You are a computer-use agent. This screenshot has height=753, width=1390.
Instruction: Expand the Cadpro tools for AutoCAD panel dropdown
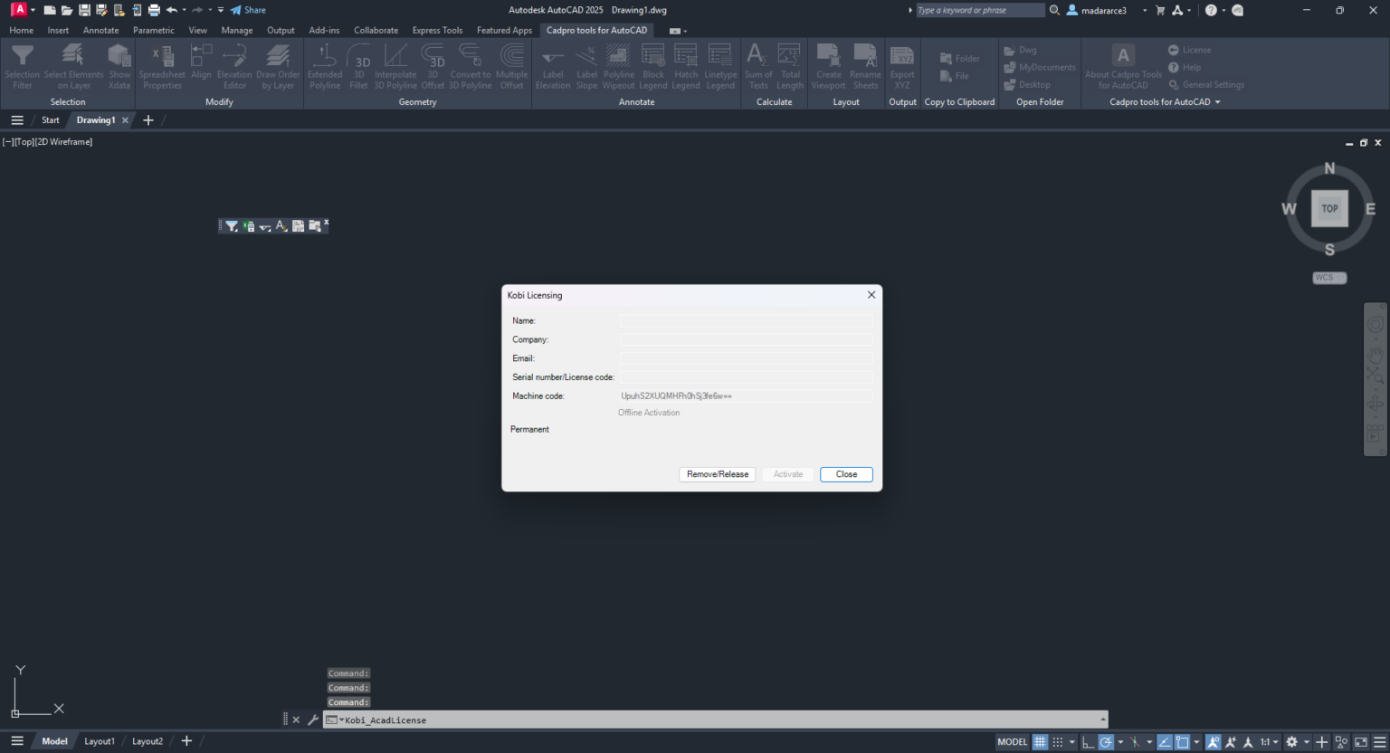(1218, 101)
